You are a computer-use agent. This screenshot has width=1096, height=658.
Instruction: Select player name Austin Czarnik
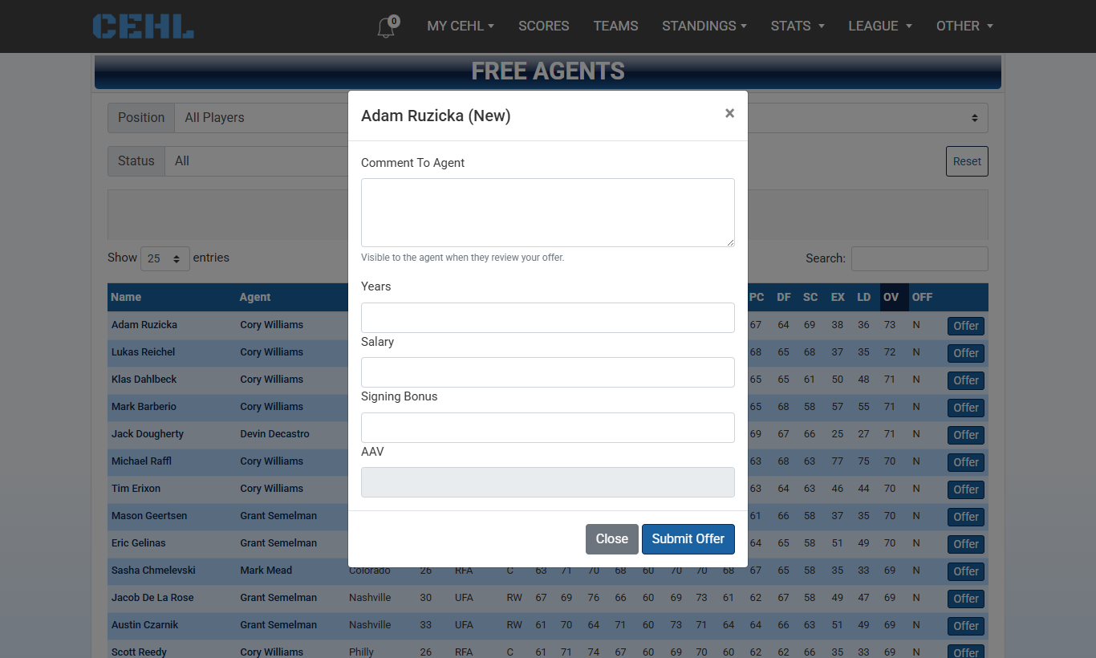[145, 625]
